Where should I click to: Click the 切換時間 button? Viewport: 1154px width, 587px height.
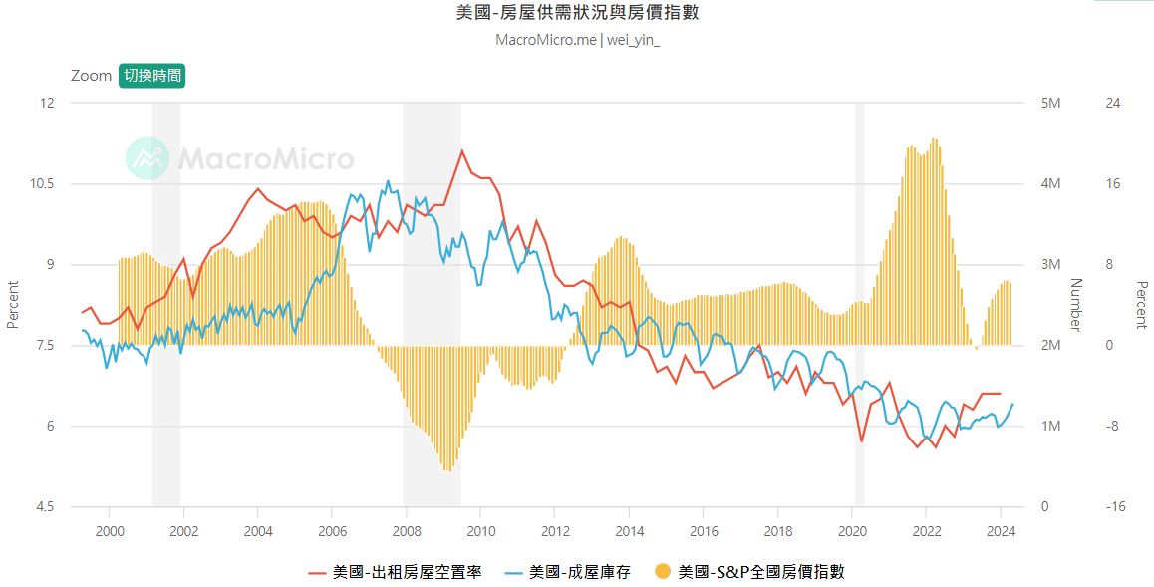152,76
